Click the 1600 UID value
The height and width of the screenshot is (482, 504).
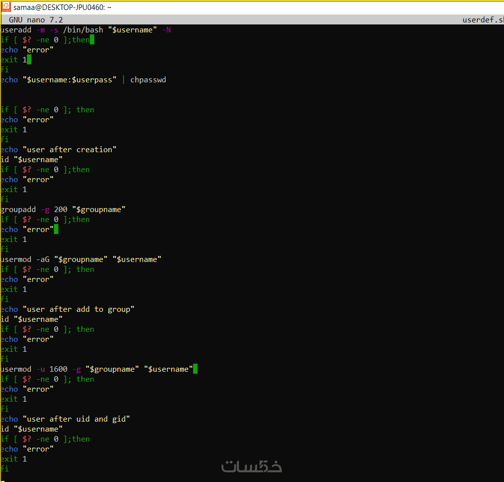[58, 369]
